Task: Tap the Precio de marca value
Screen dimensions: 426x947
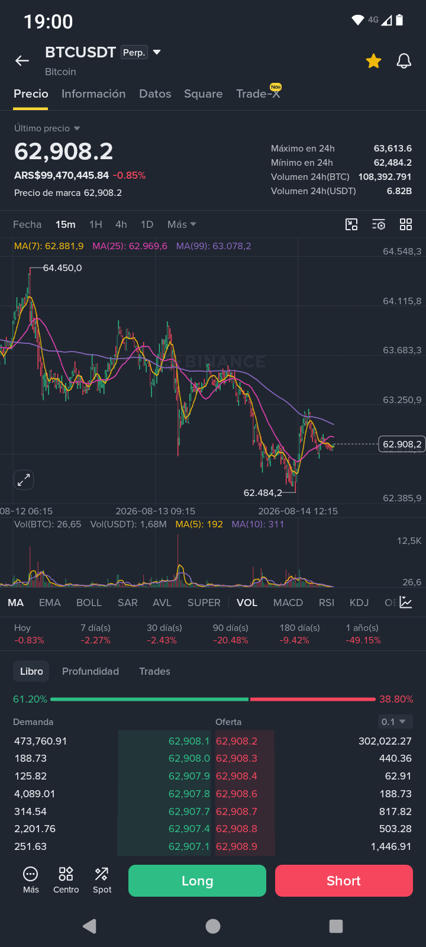Action: pos(68,193)
